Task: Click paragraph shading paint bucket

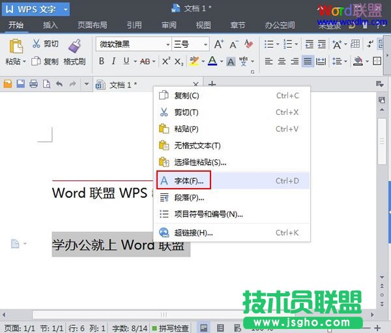Action: coord(358,61)
